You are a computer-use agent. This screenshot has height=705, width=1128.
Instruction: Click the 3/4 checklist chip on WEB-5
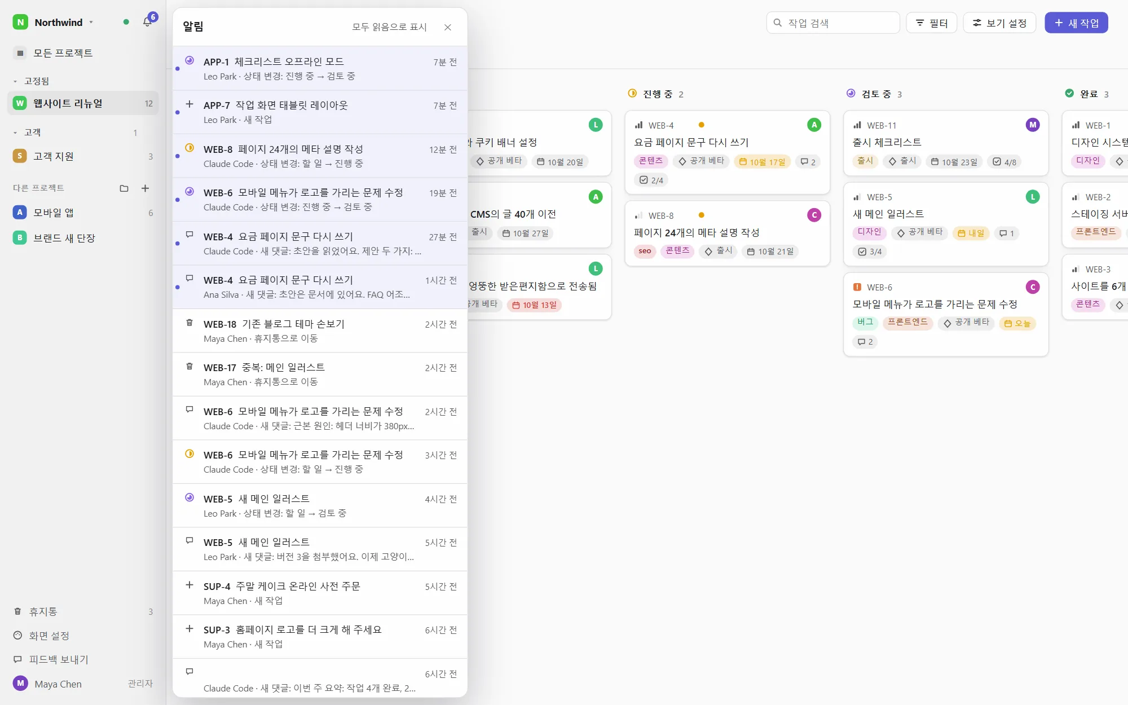pyautogui.click(x=870, y=252)
